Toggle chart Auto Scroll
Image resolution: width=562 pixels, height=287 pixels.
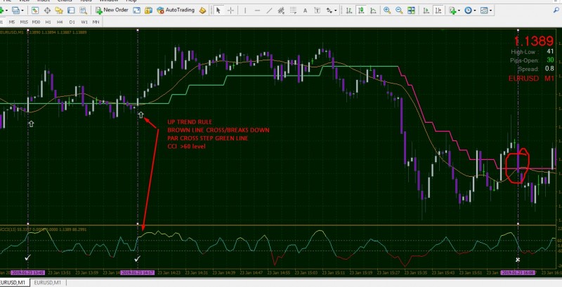coord(426,11)
